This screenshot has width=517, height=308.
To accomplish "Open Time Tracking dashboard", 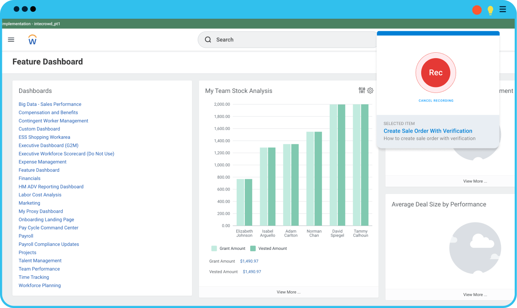I will (x=34, y=277).
